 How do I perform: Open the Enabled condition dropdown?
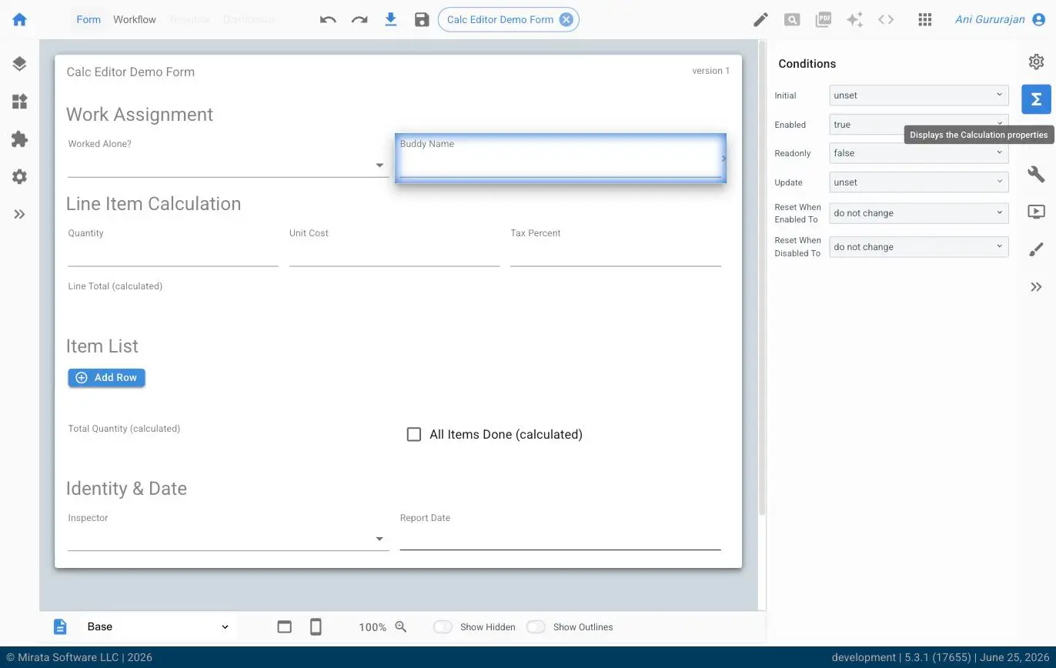[918, 124]
